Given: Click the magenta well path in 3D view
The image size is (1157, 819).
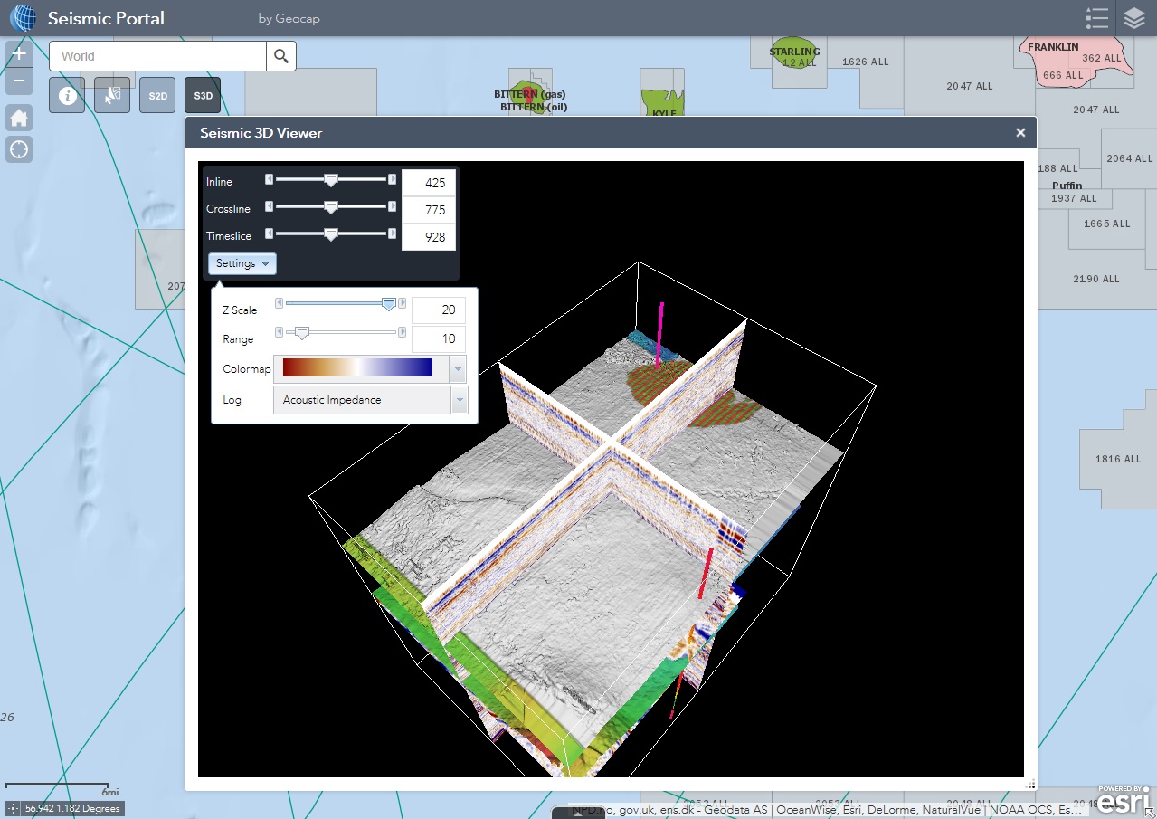Looking at the screenshot, I should click(661, 335).
